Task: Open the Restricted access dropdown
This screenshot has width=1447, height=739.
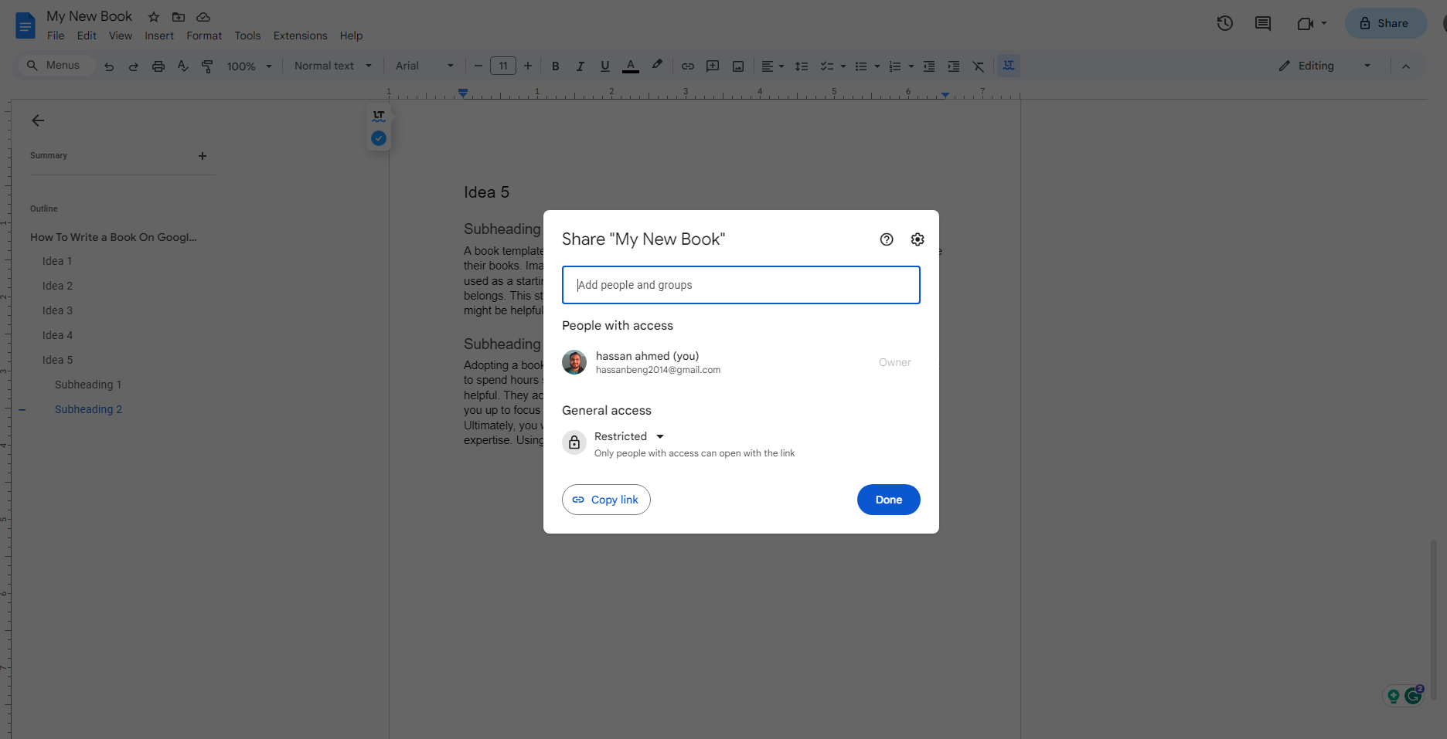Action: 629,436
